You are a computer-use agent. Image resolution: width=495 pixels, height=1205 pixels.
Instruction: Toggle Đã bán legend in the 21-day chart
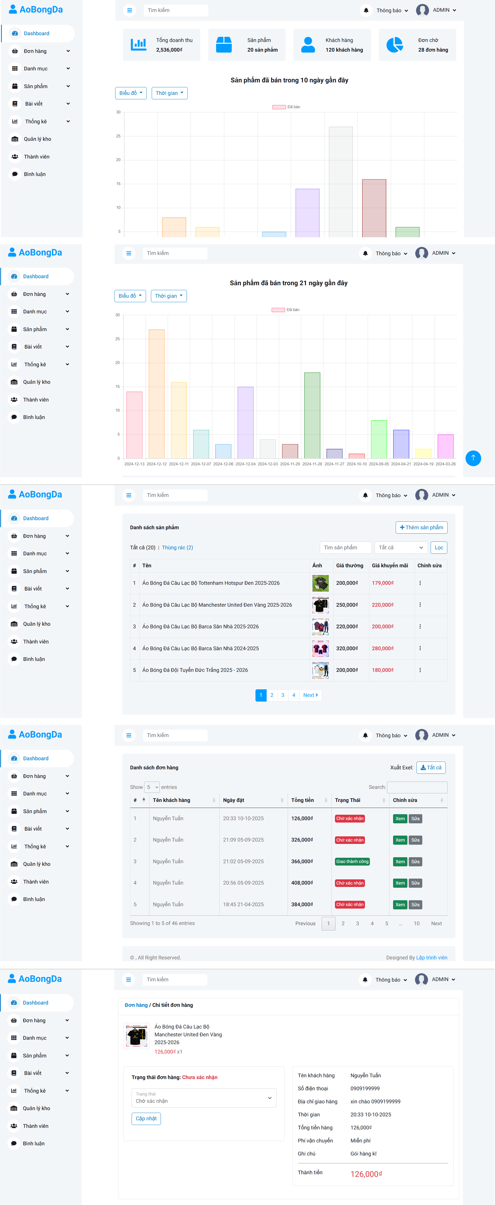(x=285, y=310)
